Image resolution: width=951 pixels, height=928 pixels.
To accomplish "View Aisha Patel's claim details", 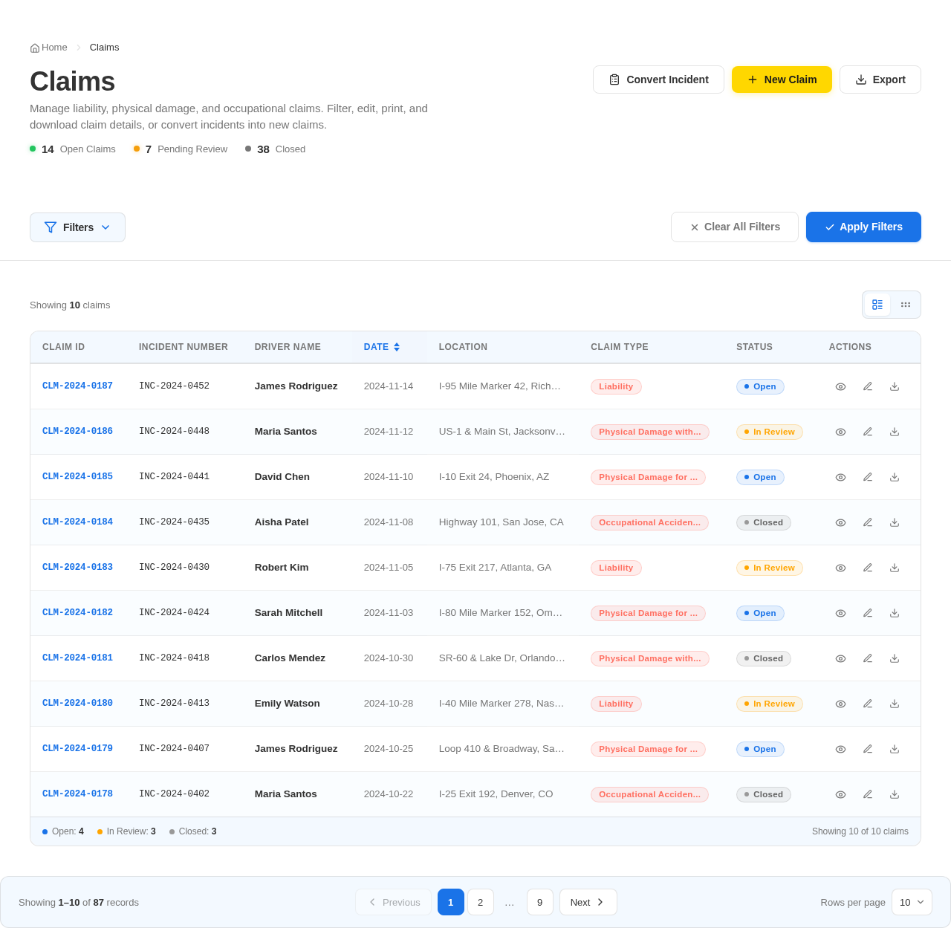I will coord(840,522).
